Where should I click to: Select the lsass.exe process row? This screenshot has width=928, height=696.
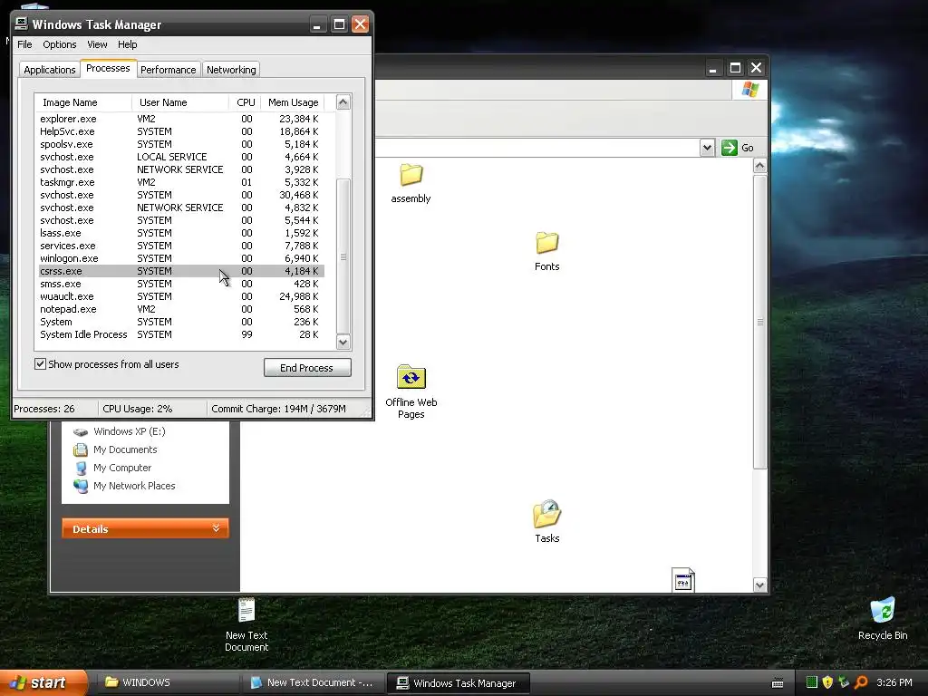tap(180, 233)
